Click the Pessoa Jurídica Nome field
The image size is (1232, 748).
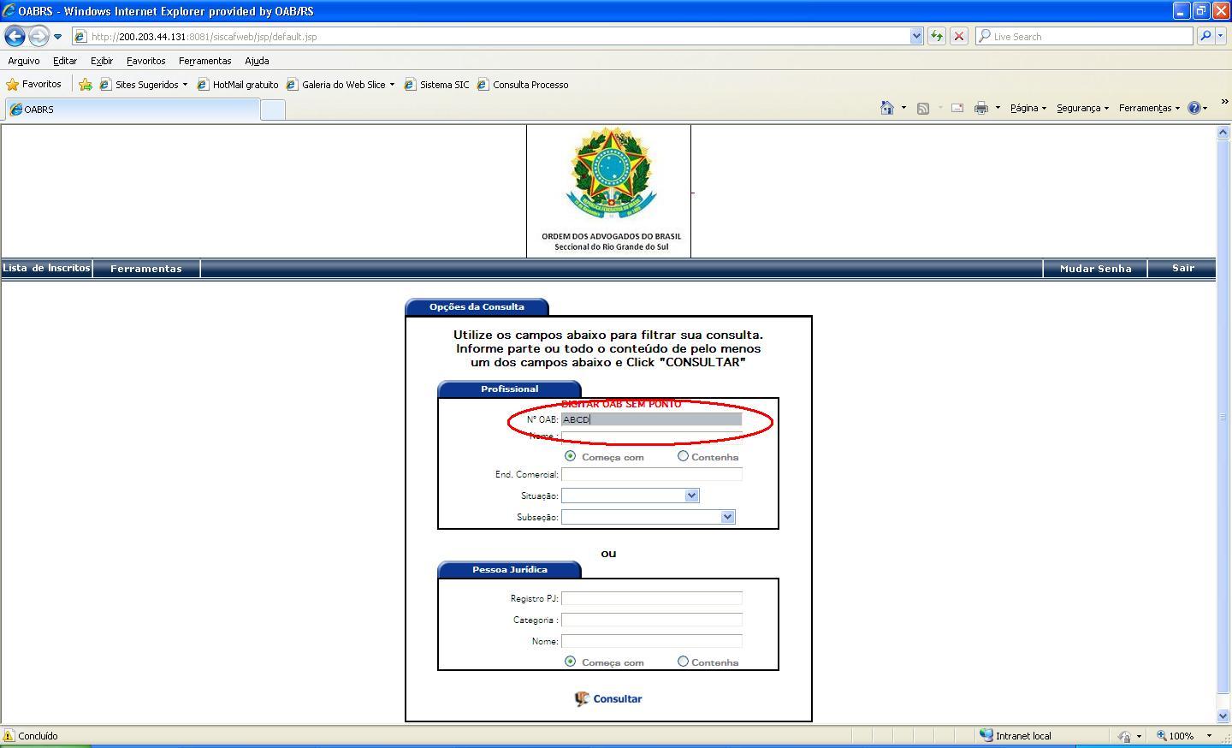pos(651,641)
